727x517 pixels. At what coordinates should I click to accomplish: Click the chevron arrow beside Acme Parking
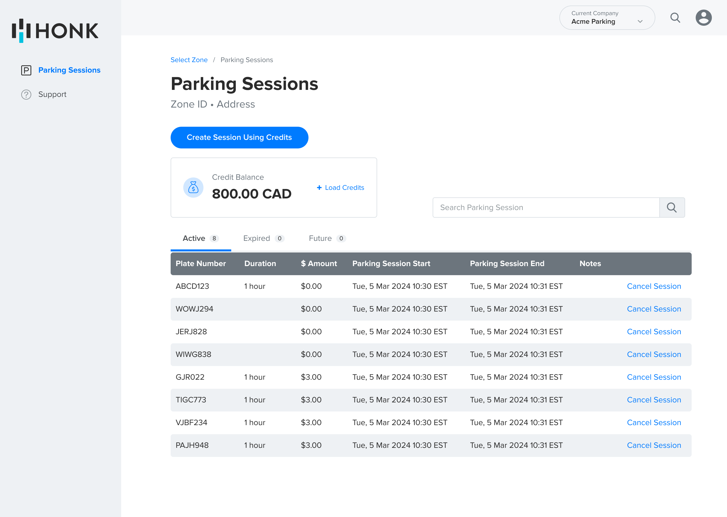(x=640, y=22)
